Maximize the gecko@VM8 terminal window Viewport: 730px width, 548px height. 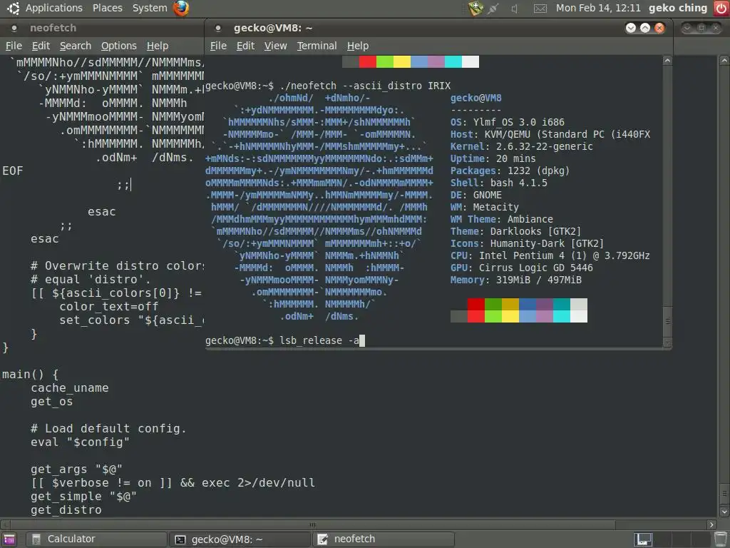point(645,28)
